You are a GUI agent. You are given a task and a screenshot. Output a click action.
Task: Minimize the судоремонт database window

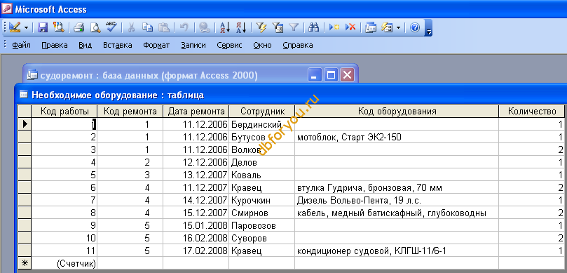point(315,75)
